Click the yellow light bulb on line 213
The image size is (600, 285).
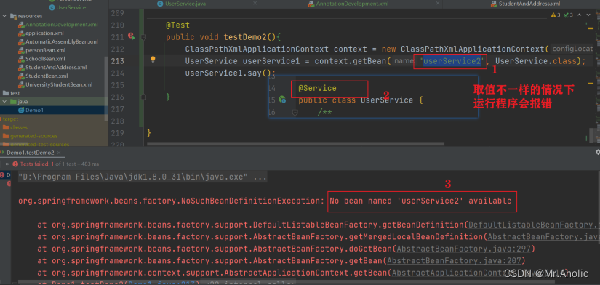153,60
